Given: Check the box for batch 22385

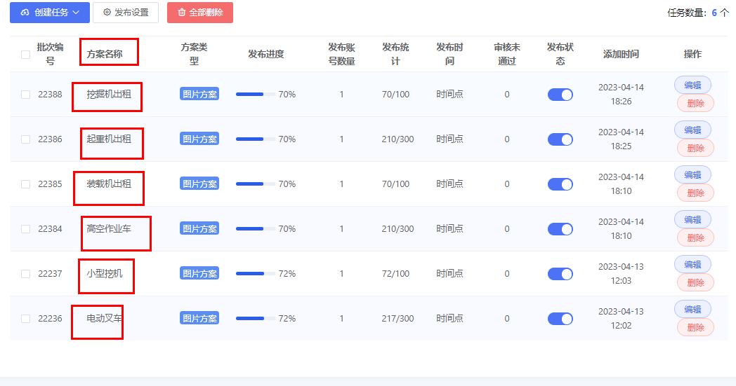Looking at the screenshot, I should tap(26, 184).
